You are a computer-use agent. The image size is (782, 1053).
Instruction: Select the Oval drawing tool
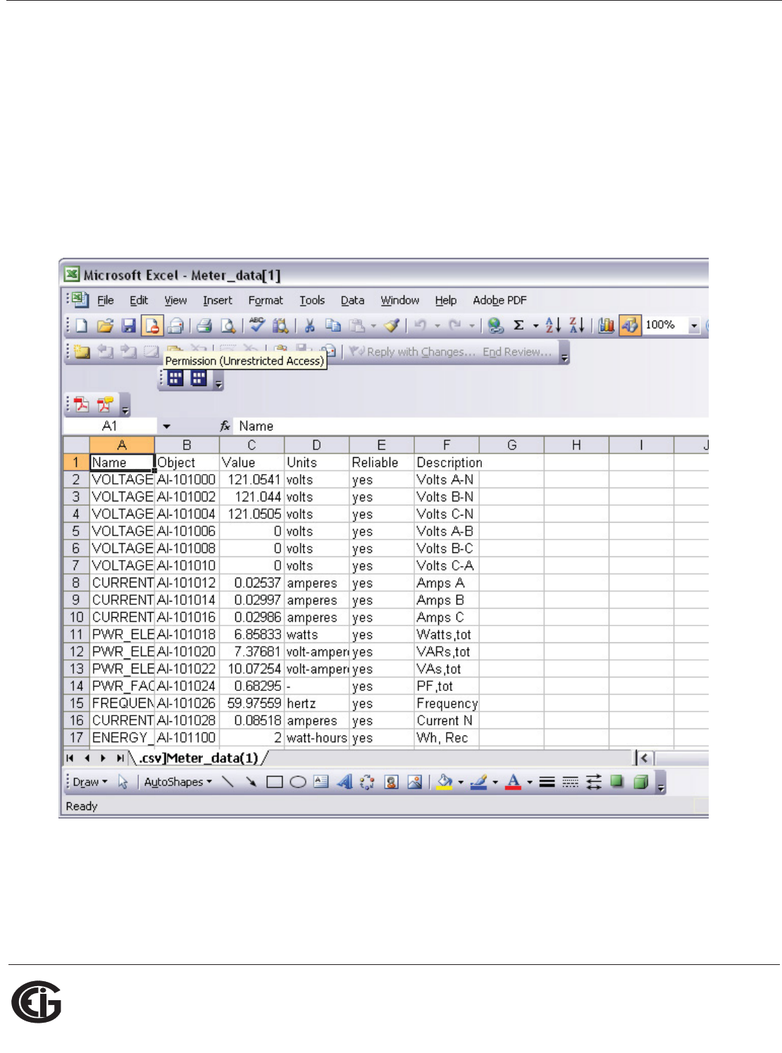click(298, 782)
